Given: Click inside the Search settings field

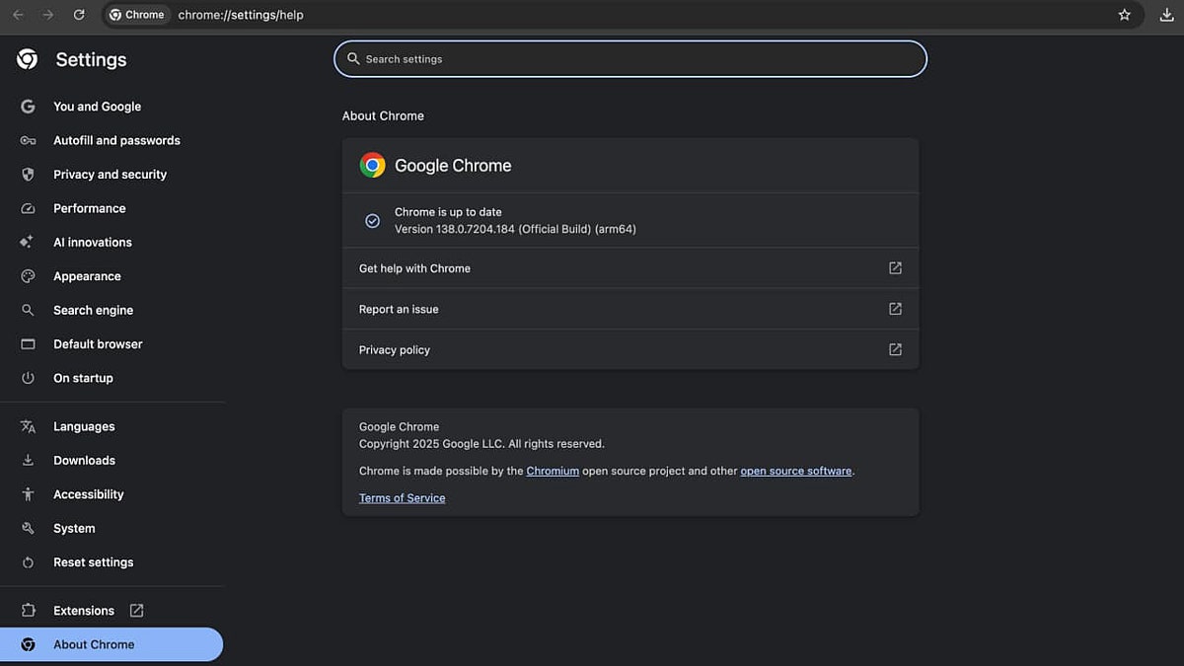Looking at the screenshot, I should (630, 58).
